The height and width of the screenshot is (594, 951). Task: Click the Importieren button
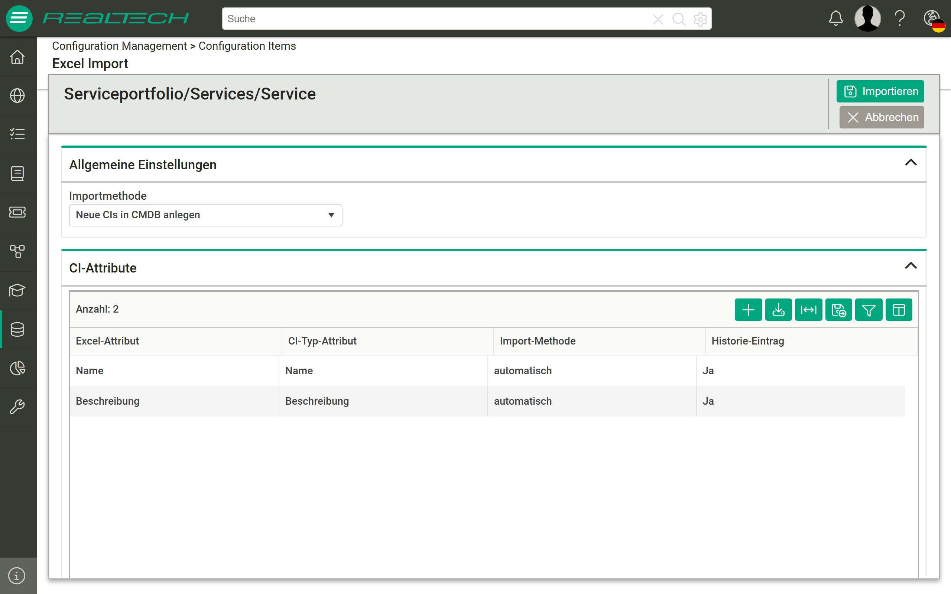pyautogui.click(x=880, y=91)
